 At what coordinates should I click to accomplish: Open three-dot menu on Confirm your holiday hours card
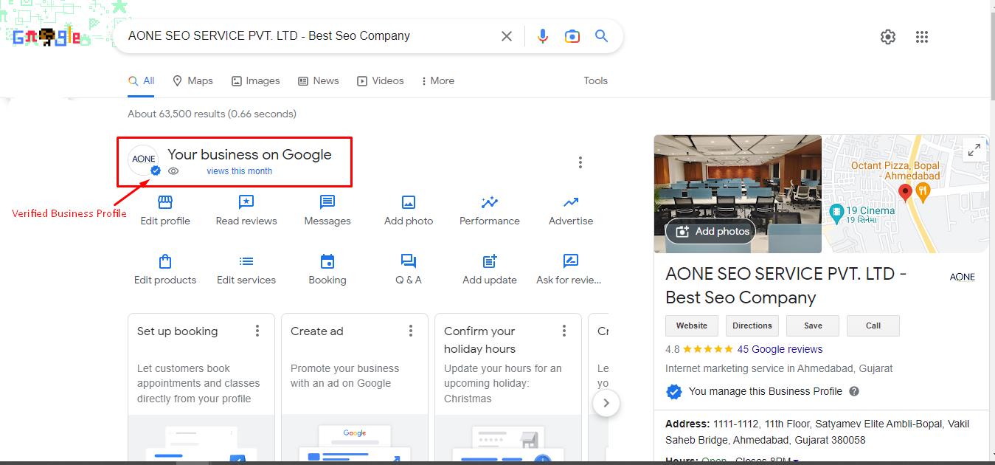click(x=564, y=331)
